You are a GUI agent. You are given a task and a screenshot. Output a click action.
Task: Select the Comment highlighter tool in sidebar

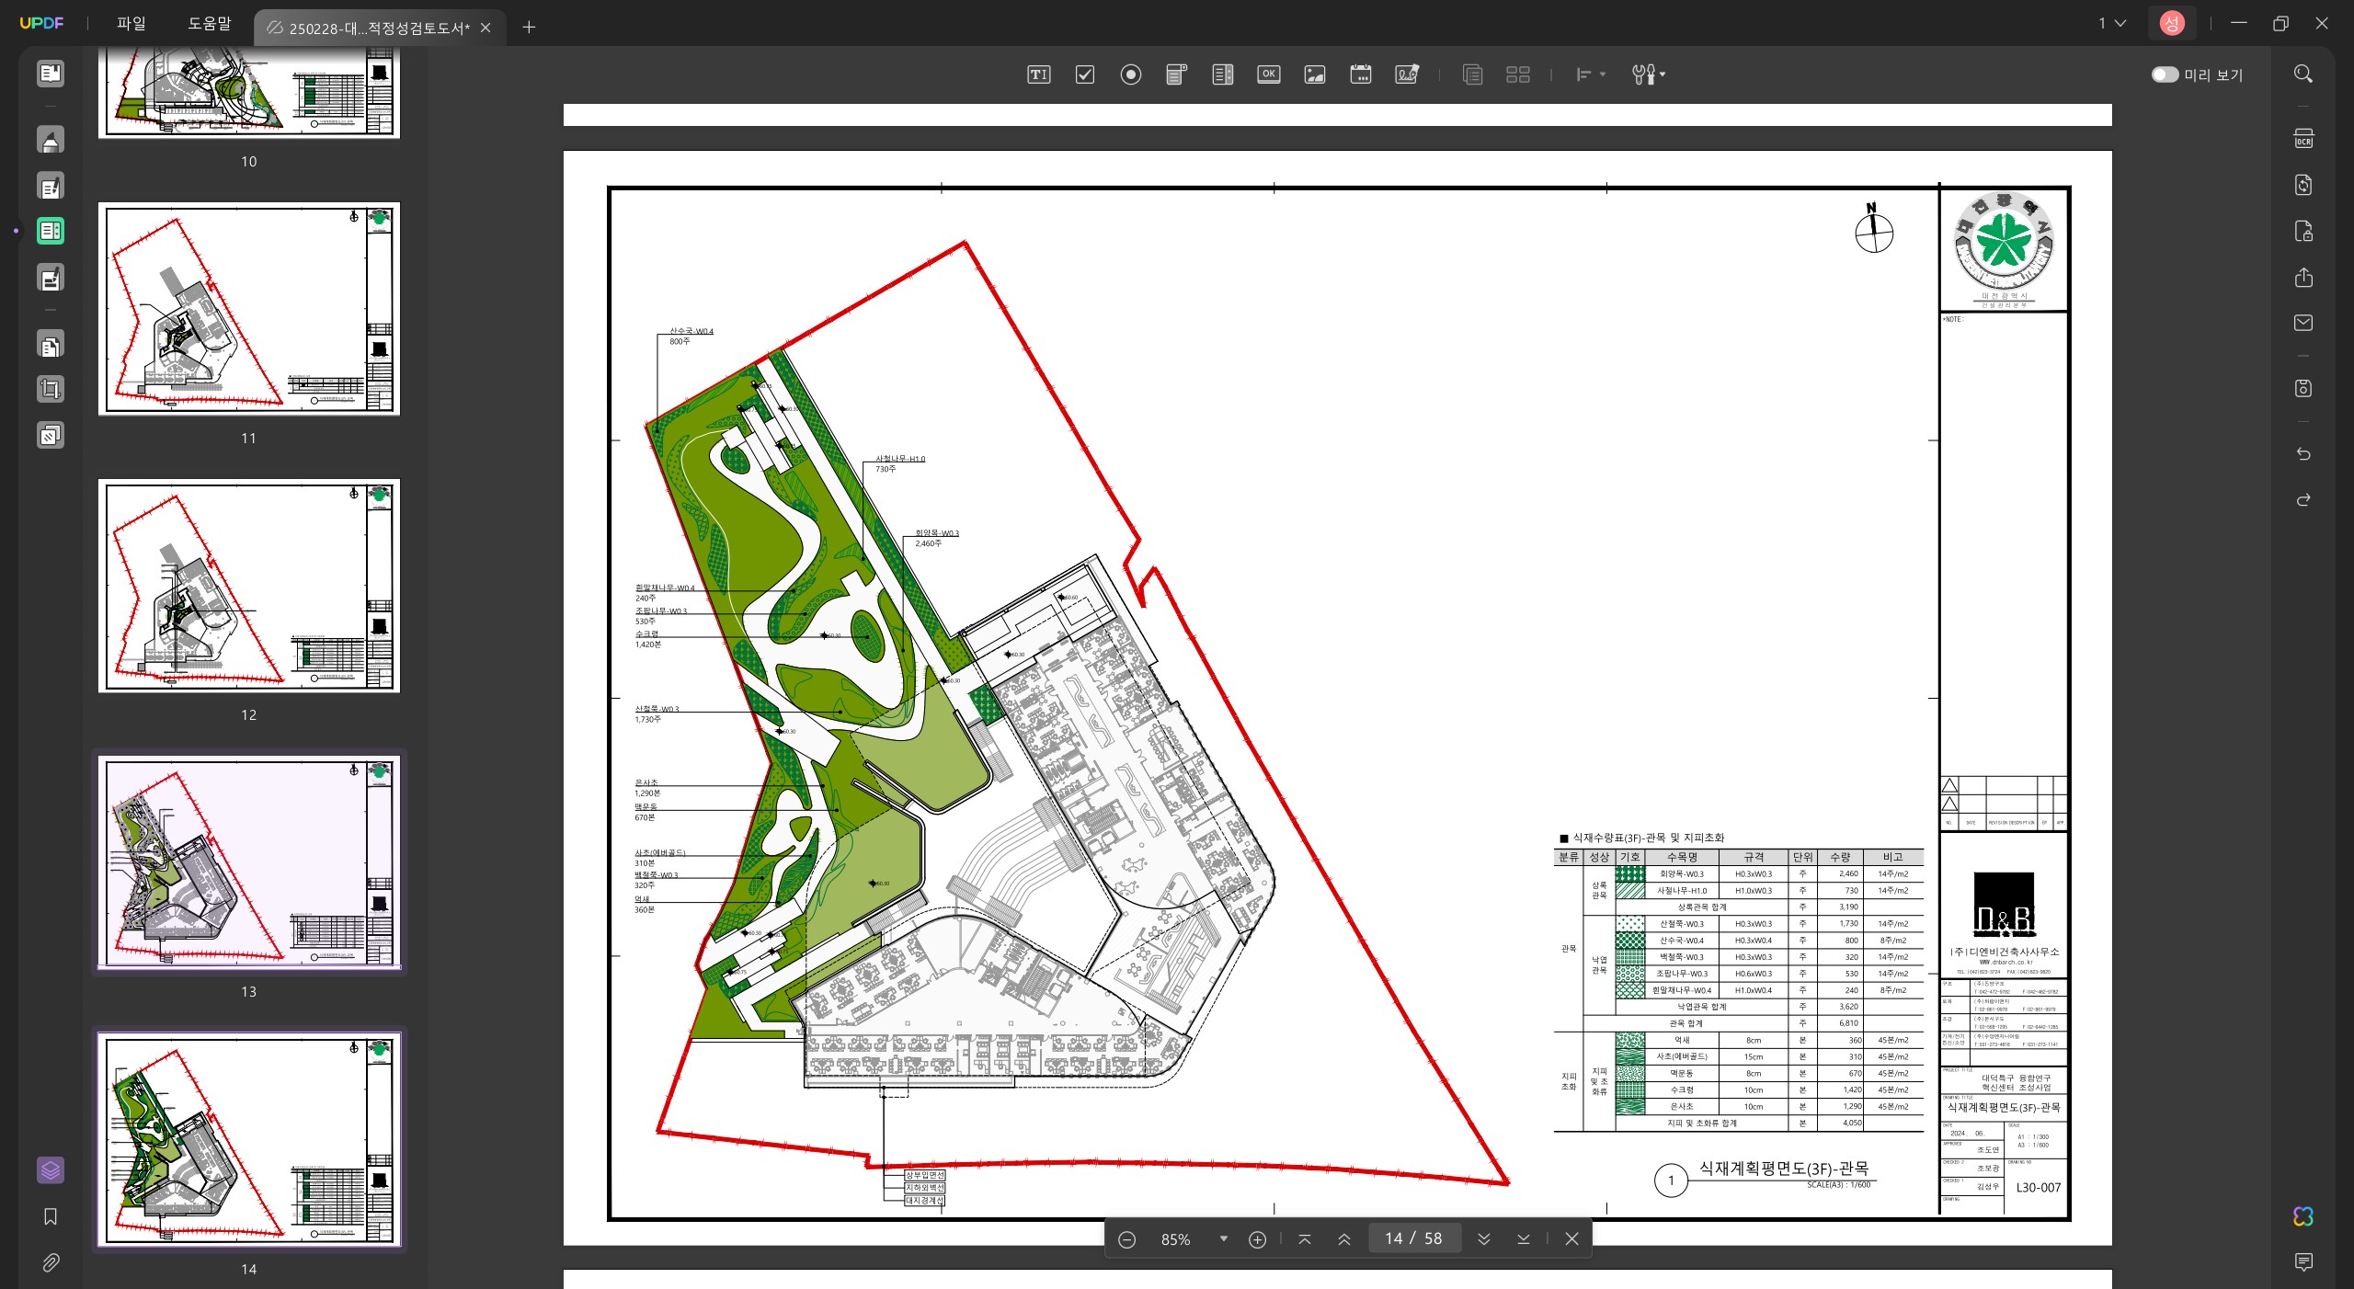click(51, 140)
